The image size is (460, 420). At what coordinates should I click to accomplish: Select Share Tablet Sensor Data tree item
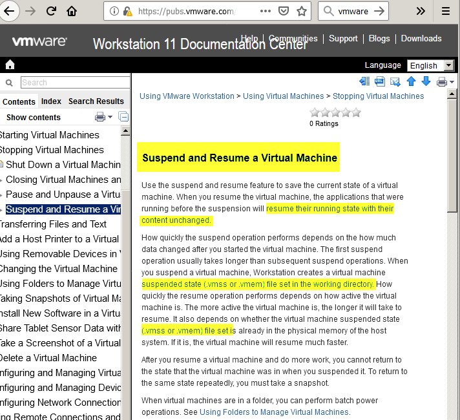coord(60,328)
